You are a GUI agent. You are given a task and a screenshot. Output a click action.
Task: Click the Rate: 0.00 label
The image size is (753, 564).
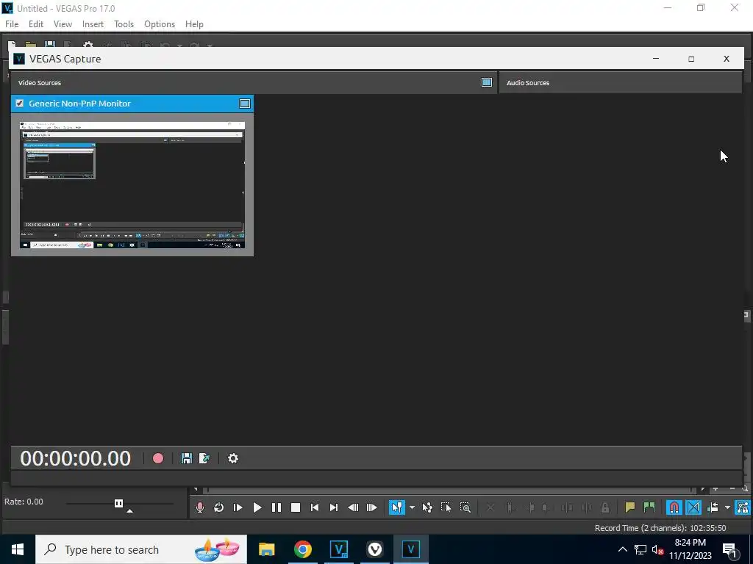pos(24,502)
